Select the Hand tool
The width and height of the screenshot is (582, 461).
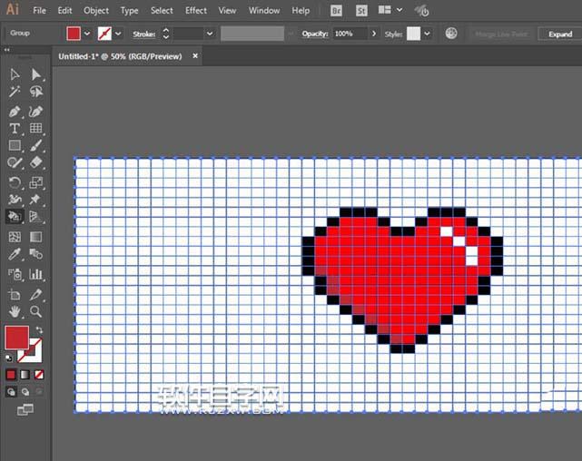tap(15, 312)
